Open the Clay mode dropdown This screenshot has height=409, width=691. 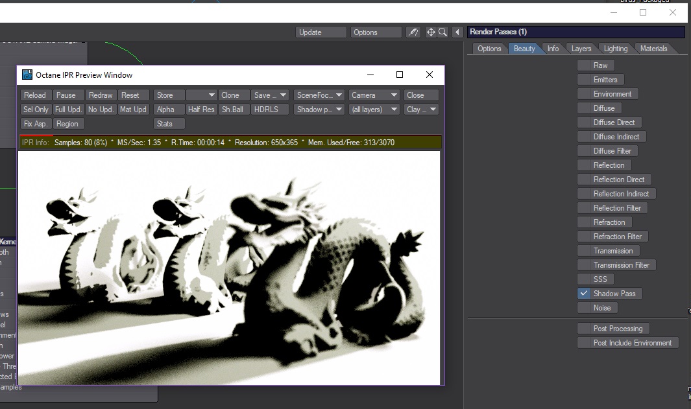pos(421,109)
